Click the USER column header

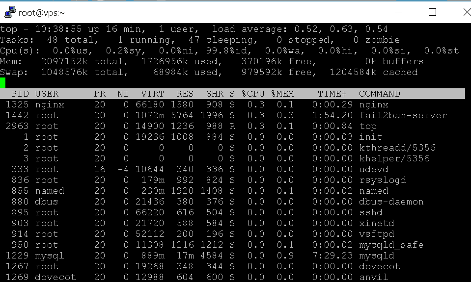click(47, 94)
